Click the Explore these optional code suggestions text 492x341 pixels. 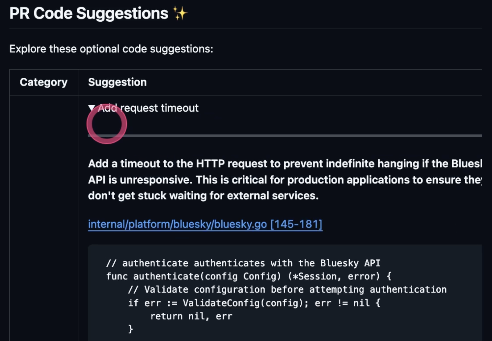click(x=111, y=49)
